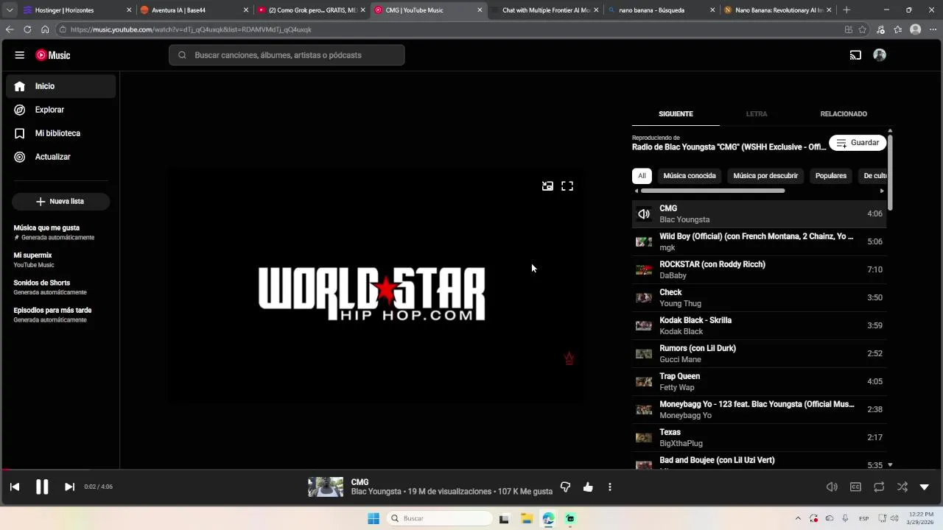Switch to the RELACIONADO tab

[844, 114]
